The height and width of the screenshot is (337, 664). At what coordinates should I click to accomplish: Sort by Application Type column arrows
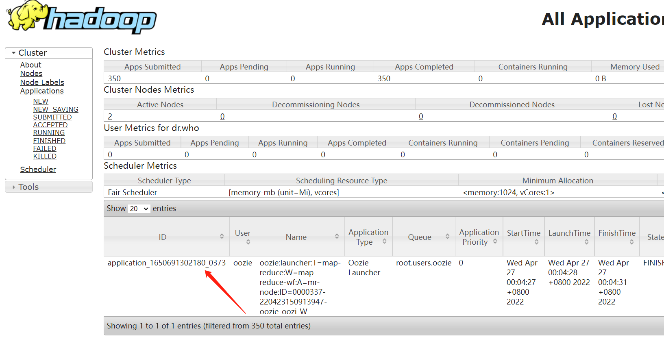click(x=384, y=241)
